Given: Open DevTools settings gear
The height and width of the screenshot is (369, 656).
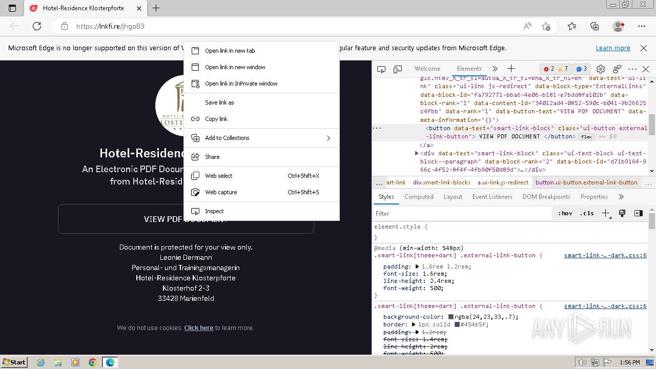Looking at the screenshot, I should 601,69.
